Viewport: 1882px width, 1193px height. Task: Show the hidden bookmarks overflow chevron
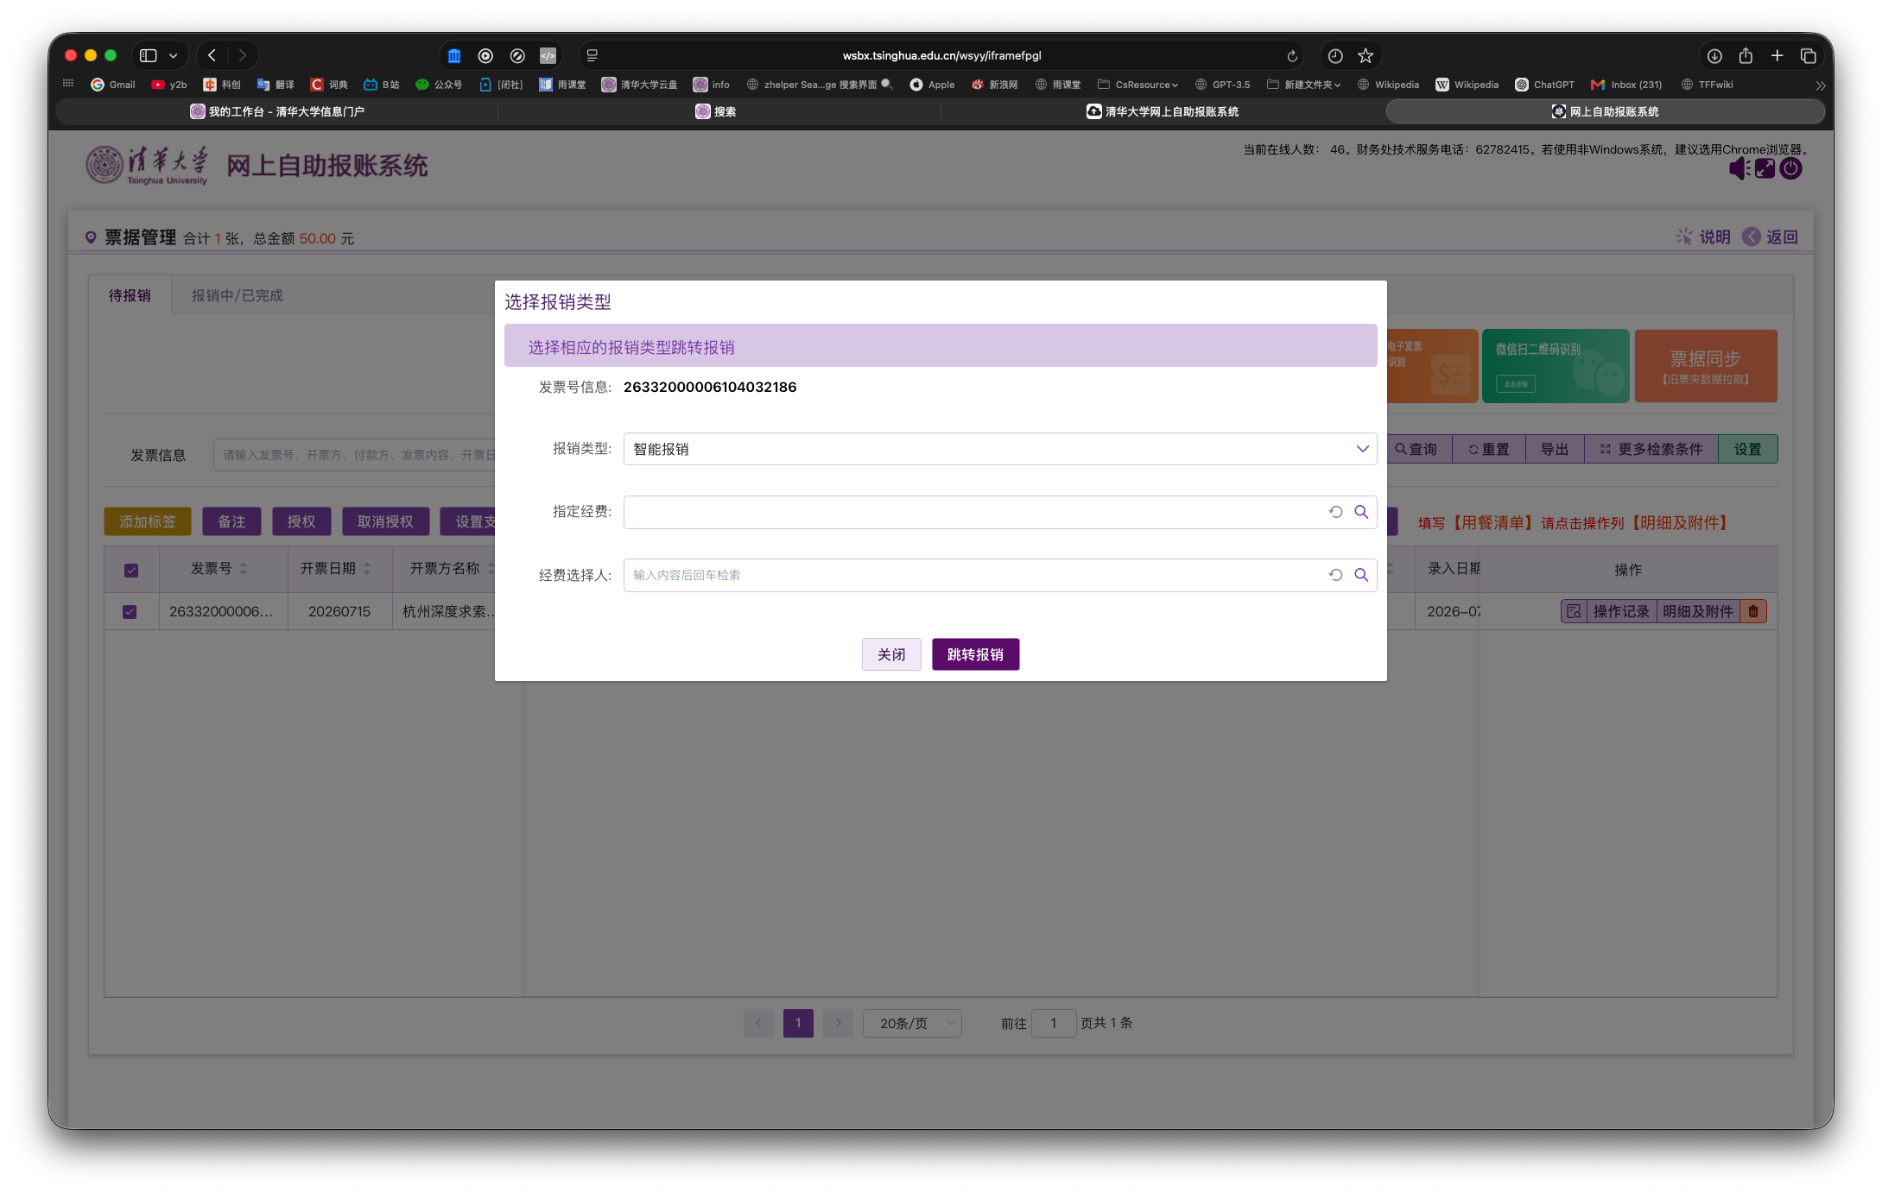[1821, 85]
